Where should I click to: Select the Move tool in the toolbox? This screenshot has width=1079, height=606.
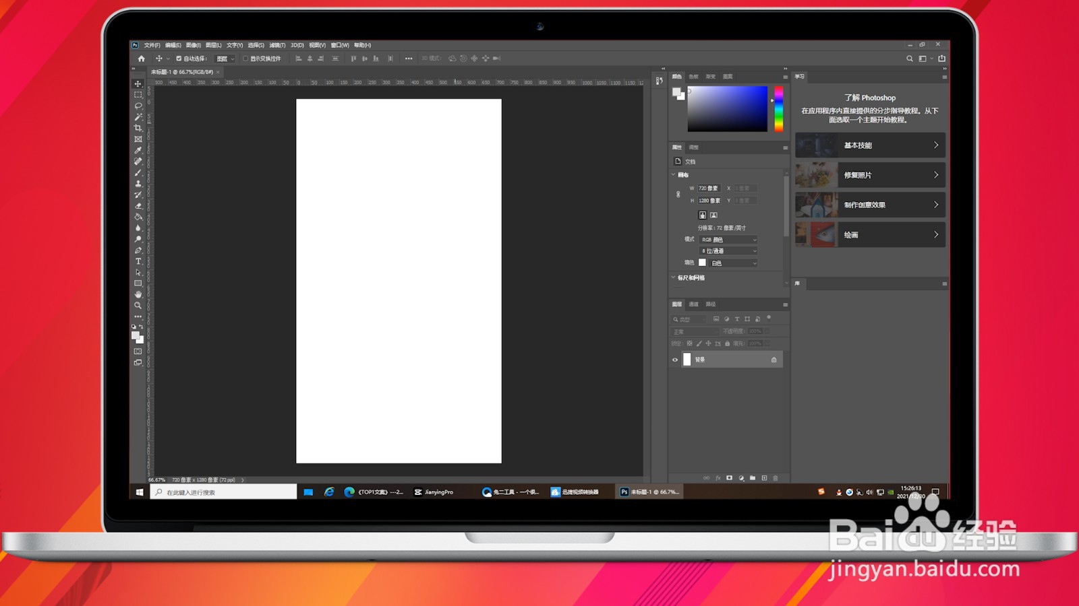138,84
